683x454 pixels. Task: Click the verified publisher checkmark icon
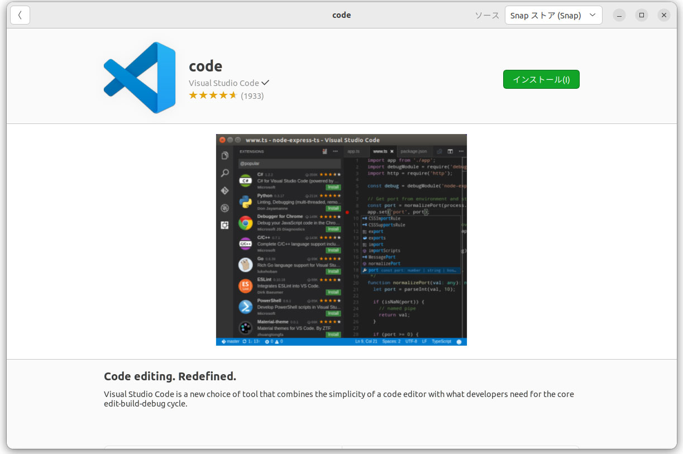pyautogui.click(x=265, y=83)
